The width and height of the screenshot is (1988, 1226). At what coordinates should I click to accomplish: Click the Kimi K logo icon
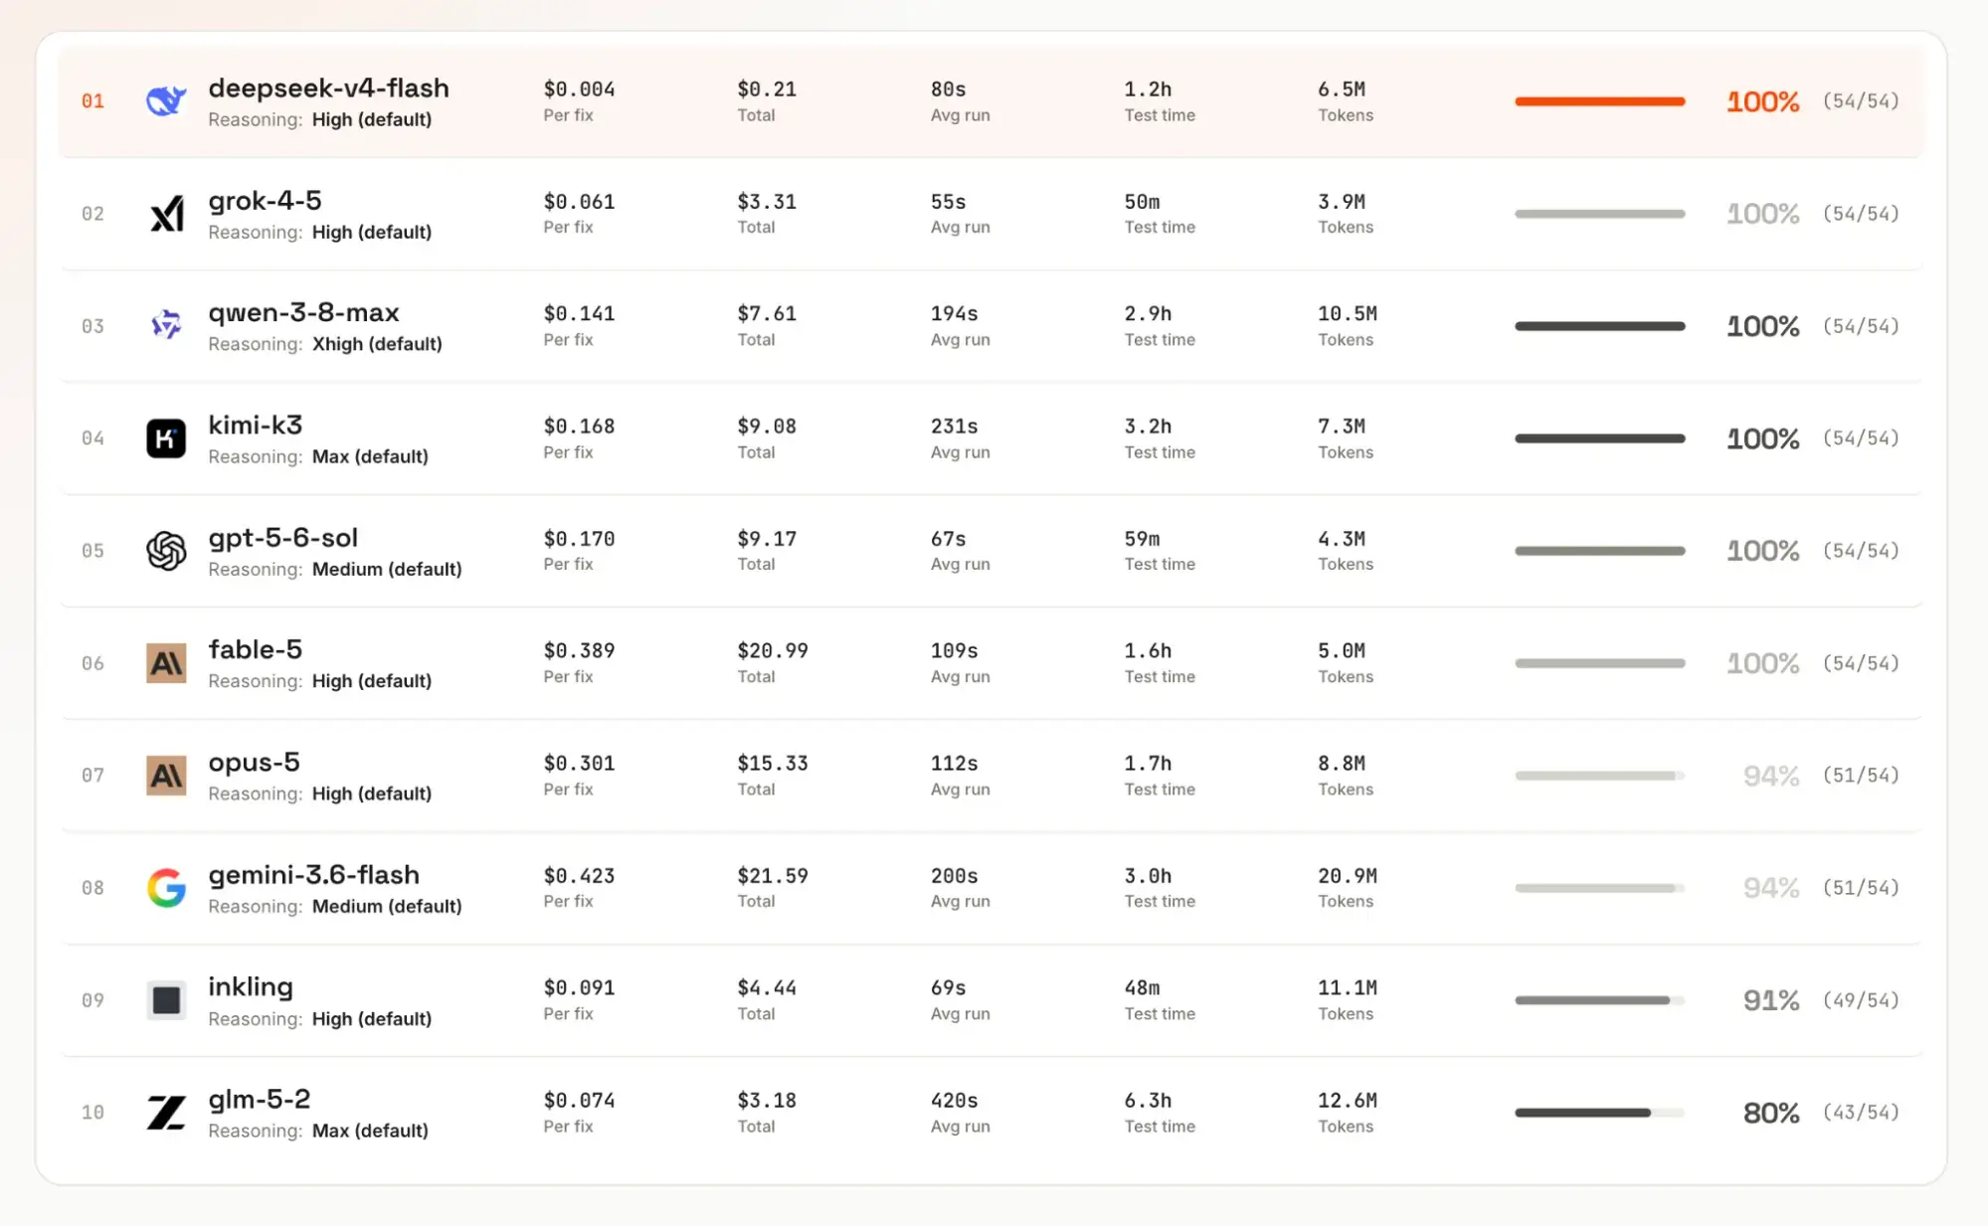tap(166, 438)
